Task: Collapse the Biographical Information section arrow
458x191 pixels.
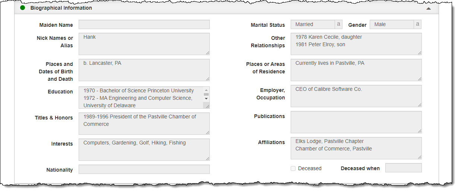Action: [429, 8]
